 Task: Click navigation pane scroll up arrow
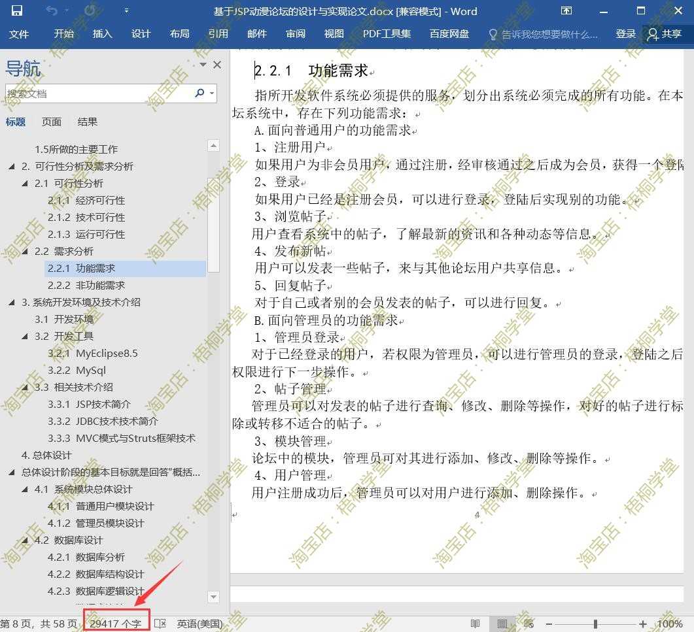click(x=213, y=146)
